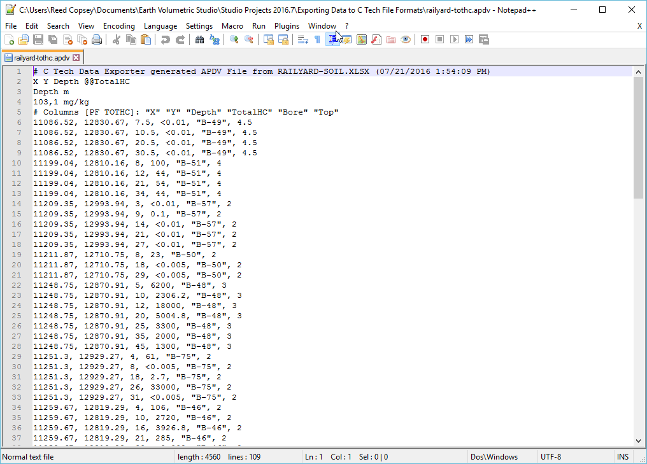Viewport: 647px width, 464px height.
Task: Toggle Show All Characters pilcrow button
Action: [x=317, y=39]
